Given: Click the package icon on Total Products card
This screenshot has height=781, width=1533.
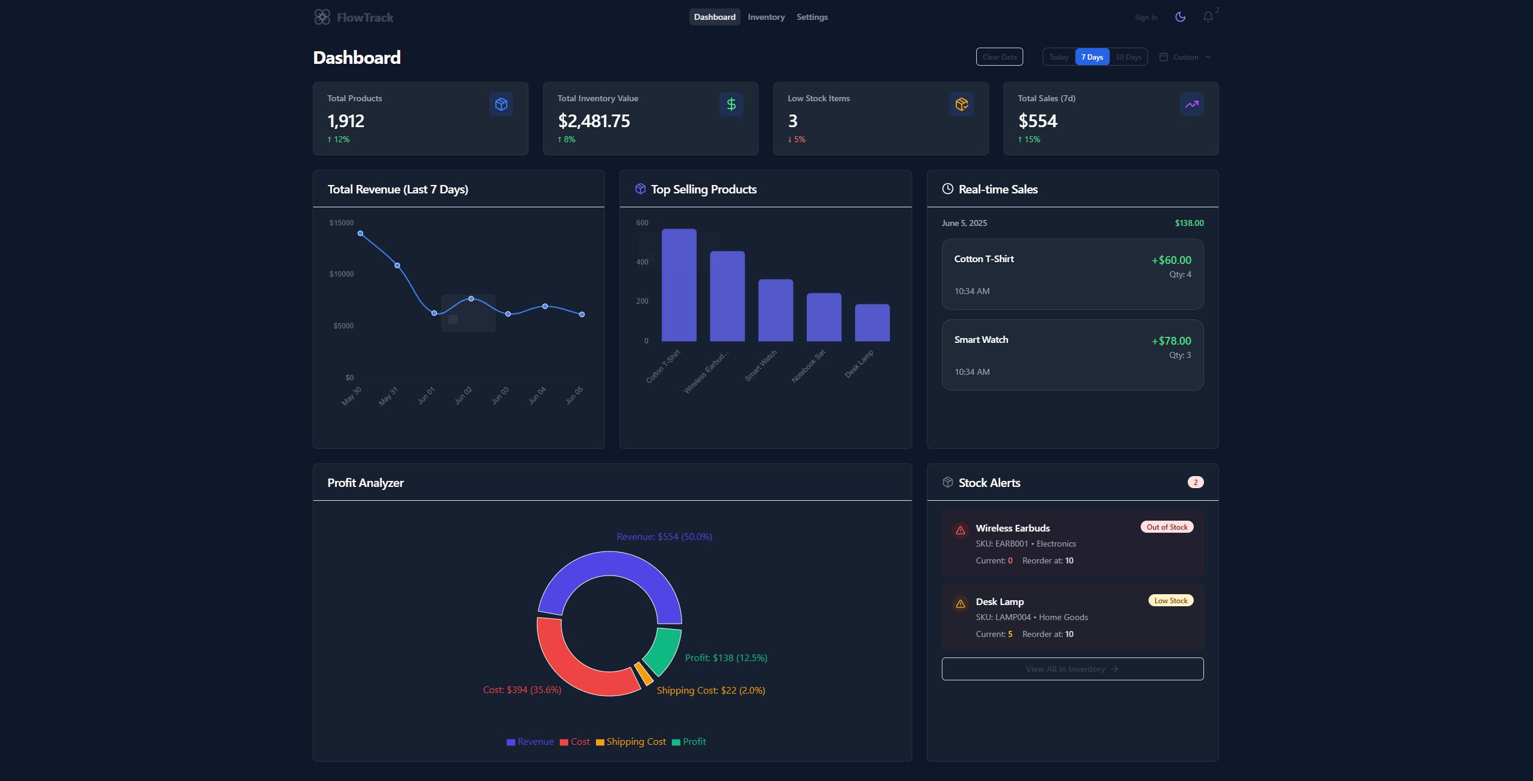Looking at the screenshot, I should (x=501, y=104).
